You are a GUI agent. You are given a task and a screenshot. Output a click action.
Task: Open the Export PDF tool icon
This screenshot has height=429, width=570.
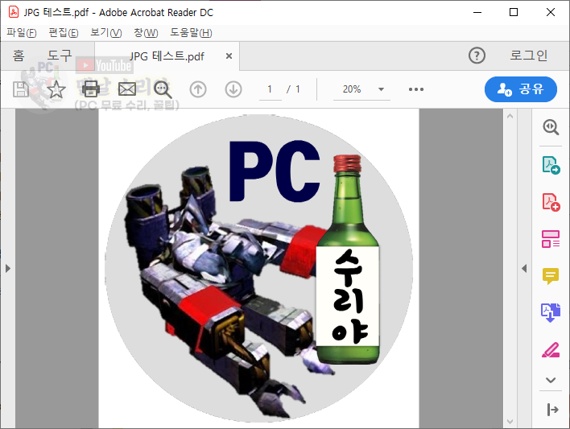coord(551,165)
